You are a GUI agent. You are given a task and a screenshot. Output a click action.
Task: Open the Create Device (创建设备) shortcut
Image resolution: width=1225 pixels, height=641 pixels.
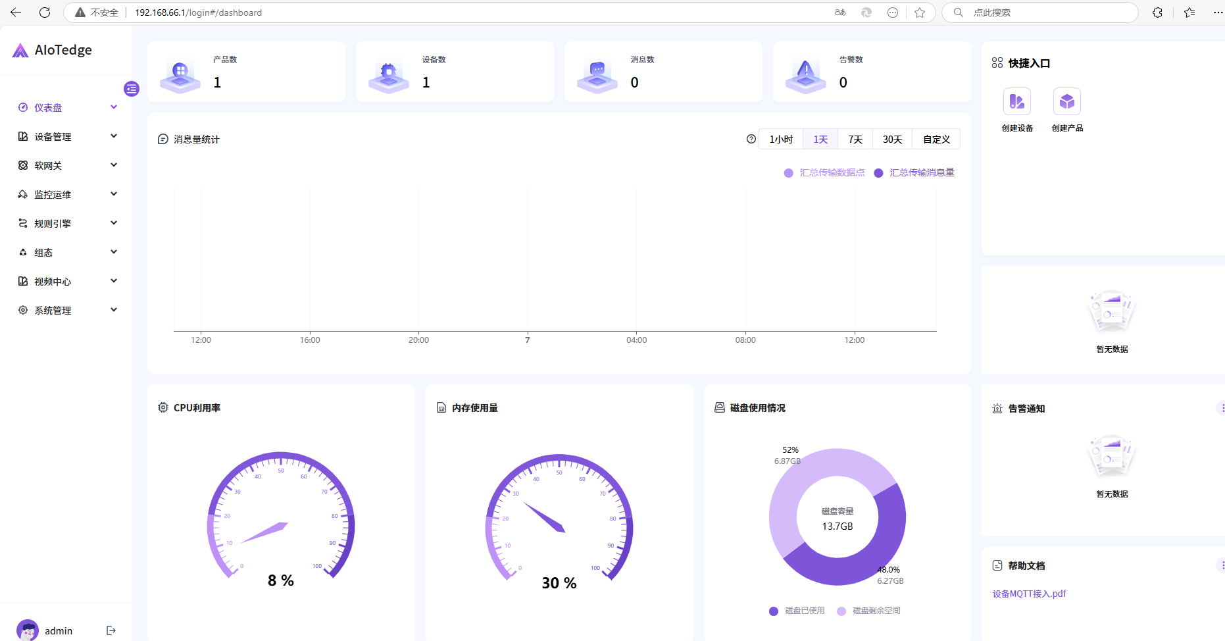pos(1016,102)
